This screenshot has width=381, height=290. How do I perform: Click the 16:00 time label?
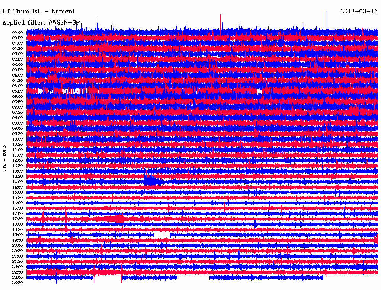point(17,203)
